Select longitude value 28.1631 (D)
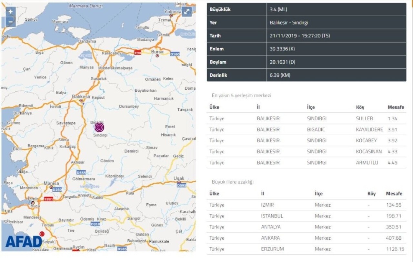Image resolution: width=413 pixels, height=262 pixels. 283,62
